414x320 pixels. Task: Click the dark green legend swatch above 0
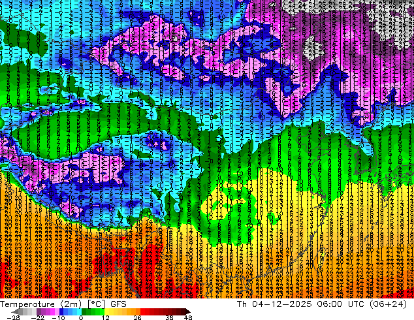pyautogui.click(x=84, y=312)
